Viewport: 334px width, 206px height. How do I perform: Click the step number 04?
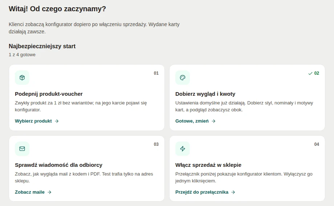(317, 144)
